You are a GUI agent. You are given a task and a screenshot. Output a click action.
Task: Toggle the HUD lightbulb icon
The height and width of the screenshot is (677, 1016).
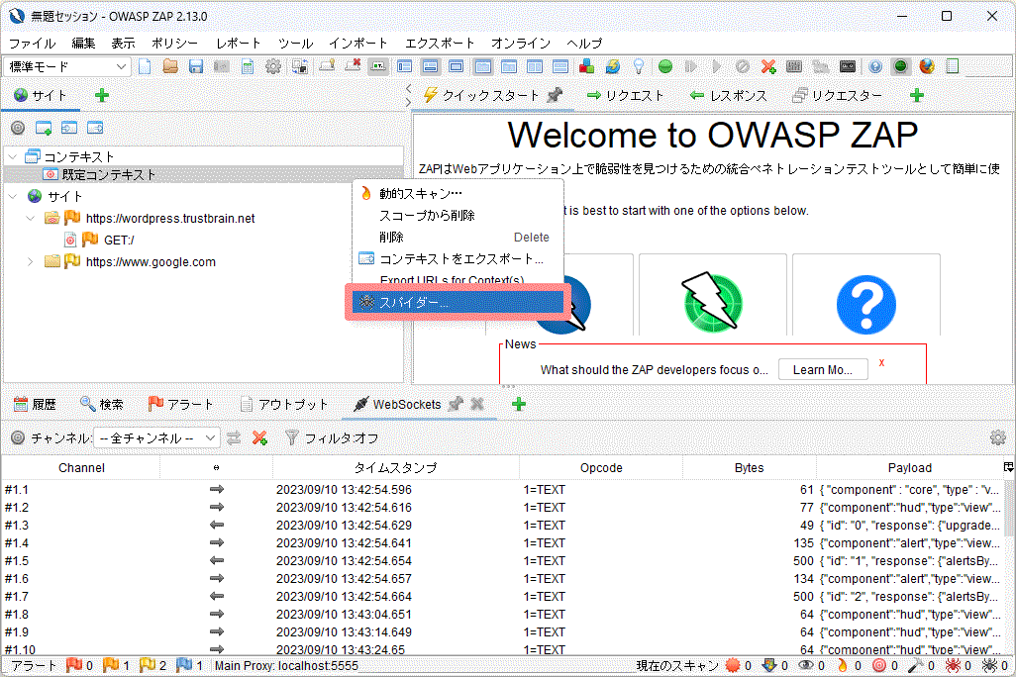tap(638, 66)
